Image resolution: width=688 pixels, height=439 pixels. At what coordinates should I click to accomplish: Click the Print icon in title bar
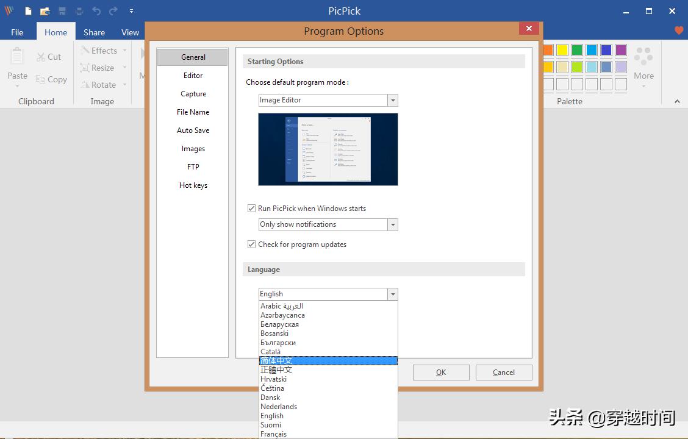[79, 11]
